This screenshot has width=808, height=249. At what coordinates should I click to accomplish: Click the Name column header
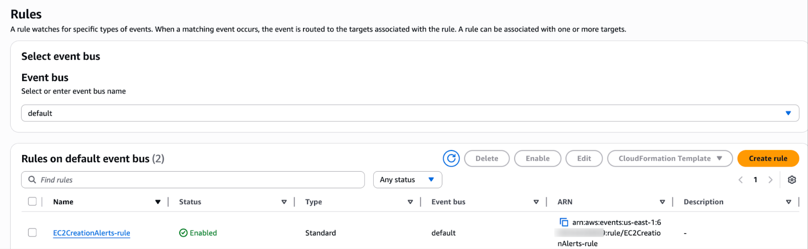pyautogui.click(x=63, y=202)
